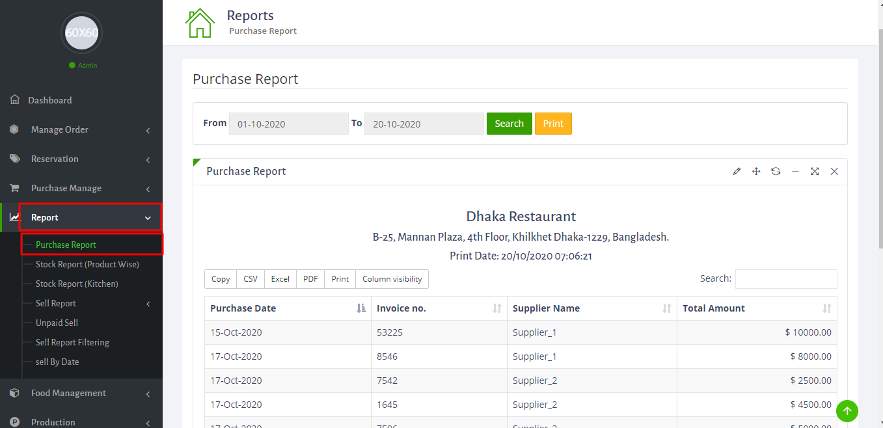883x428 pixels.
Task: Click the pencil edit icon in panel header
Action: (737, 171)
